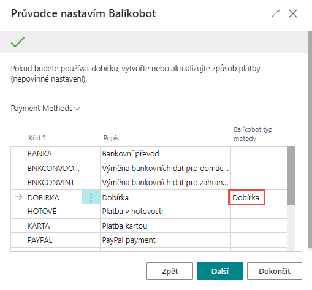Viewport: 312px width, 290px height.
Task: Click the Popis column header
Action: pyautogui.click(x=111, y=138)
